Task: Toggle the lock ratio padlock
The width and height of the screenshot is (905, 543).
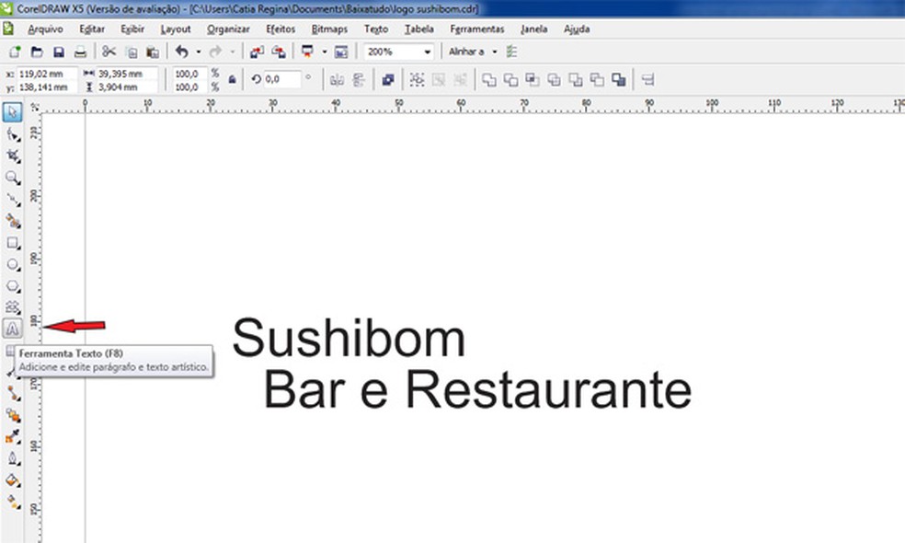Action: pyautogui.click(x=232, y=80)
